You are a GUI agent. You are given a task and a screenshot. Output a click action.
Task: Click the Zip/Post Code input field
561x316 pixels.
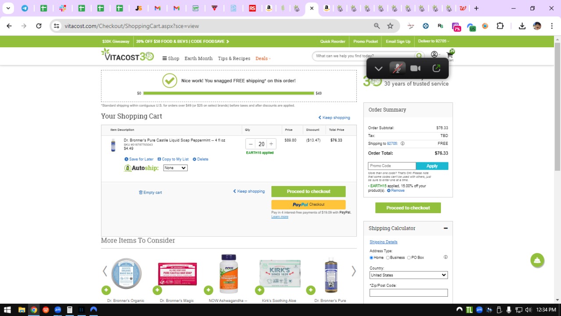(408, 293)
